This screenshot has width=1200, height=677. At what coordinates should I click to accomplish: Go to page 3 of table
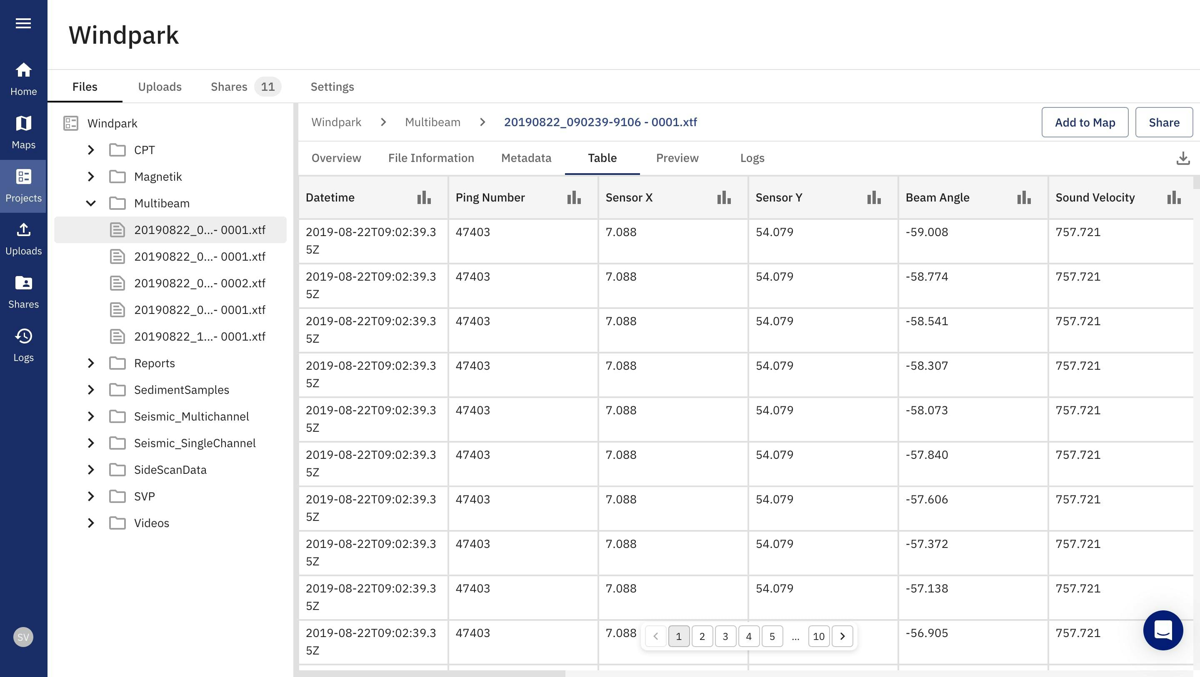725,636
